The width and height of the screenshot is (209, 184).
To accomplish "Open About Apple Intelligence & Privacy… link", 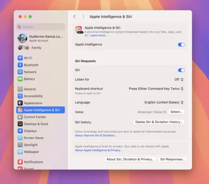I will [98, 150].
